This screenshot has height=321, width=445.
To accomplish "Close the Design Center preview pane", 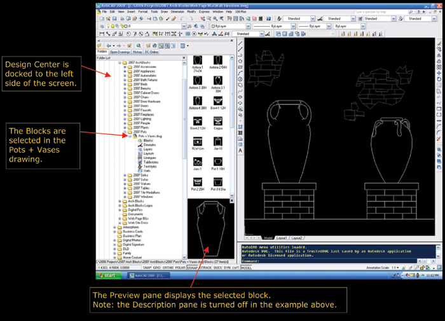I will tap(231, 201).
